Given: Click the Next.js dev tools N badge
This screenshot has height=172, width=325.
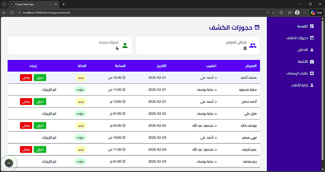Looking at the screenshot, I should click(x=9, y=163).
